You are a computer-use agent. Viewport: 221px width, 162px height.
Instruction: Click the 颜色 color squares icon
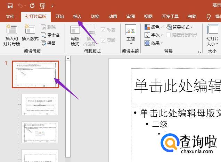point(147,27)
